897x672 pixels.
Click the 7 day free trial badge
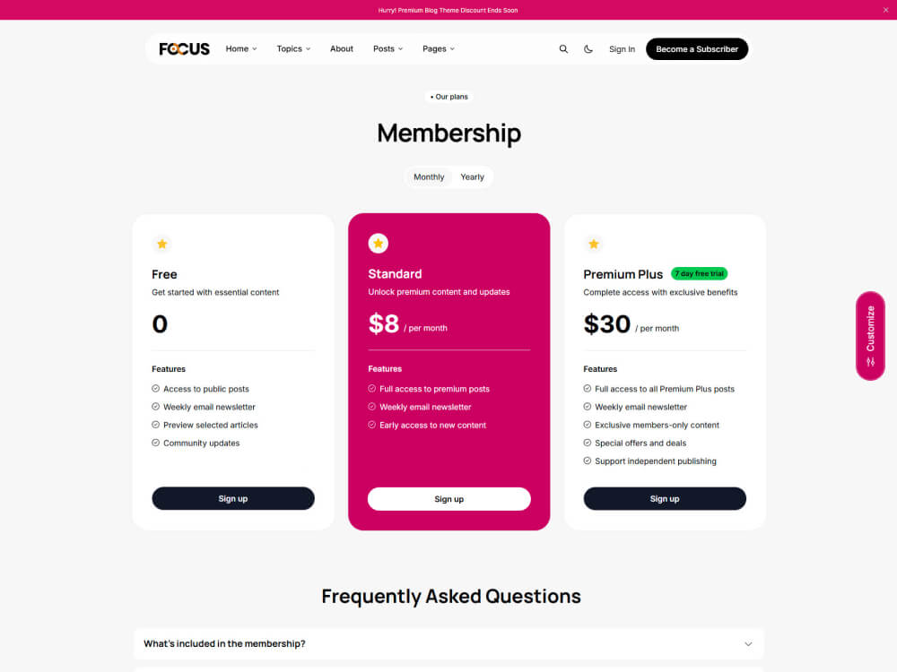point(699,273)
